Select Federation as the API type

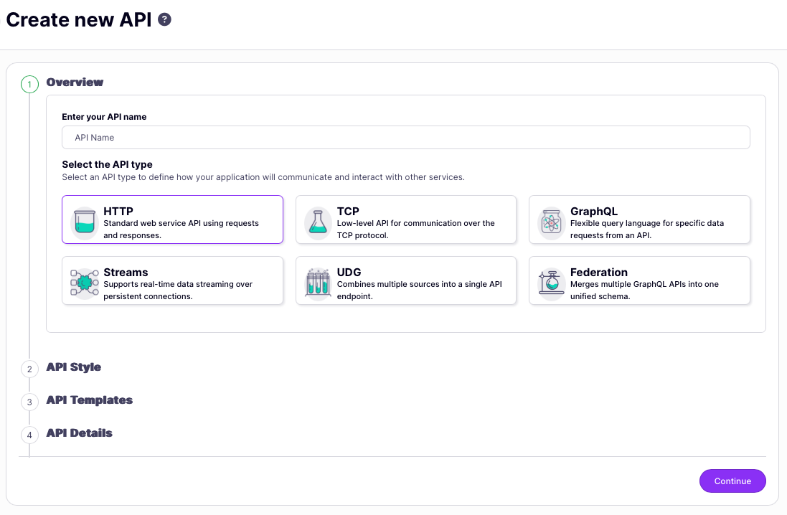point(638,280)
